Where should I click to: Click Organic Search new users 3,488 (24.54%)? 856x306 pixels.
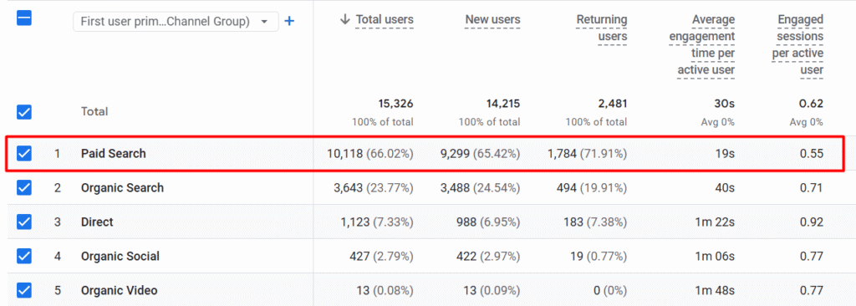click(481, 188)
